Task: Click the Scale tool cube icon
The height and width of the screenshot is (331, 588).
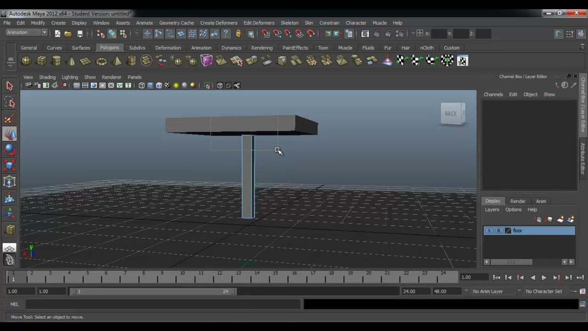Action: tap(10, 166)
